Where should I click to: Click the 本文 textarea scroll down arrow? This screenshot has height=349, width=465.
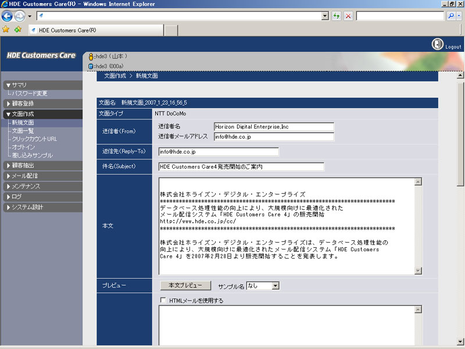tap(418, 270)
